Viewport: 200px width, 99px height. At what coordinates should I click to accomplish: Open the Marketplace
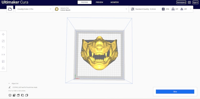coord(181,2)
